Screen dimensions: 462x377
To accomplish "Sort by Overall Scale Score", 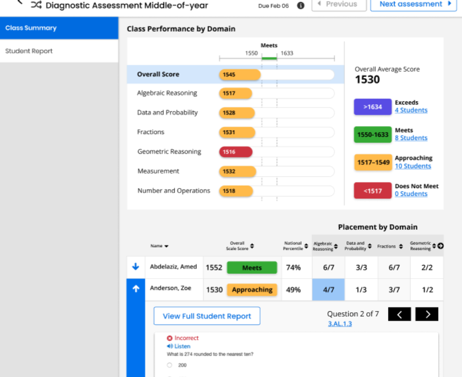I will 252,246.
